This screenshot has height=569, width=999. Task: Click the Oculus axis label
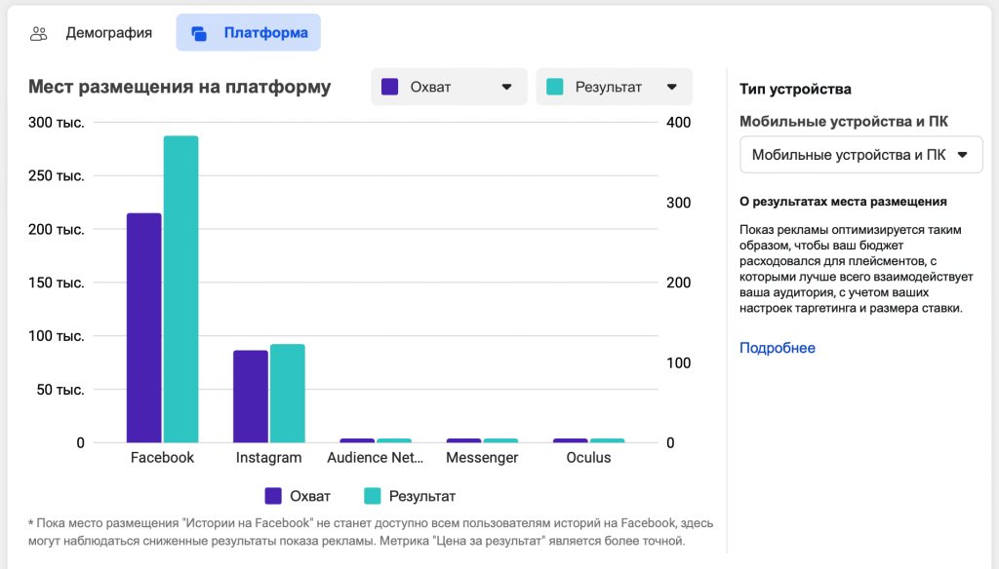tap(588, 458)
